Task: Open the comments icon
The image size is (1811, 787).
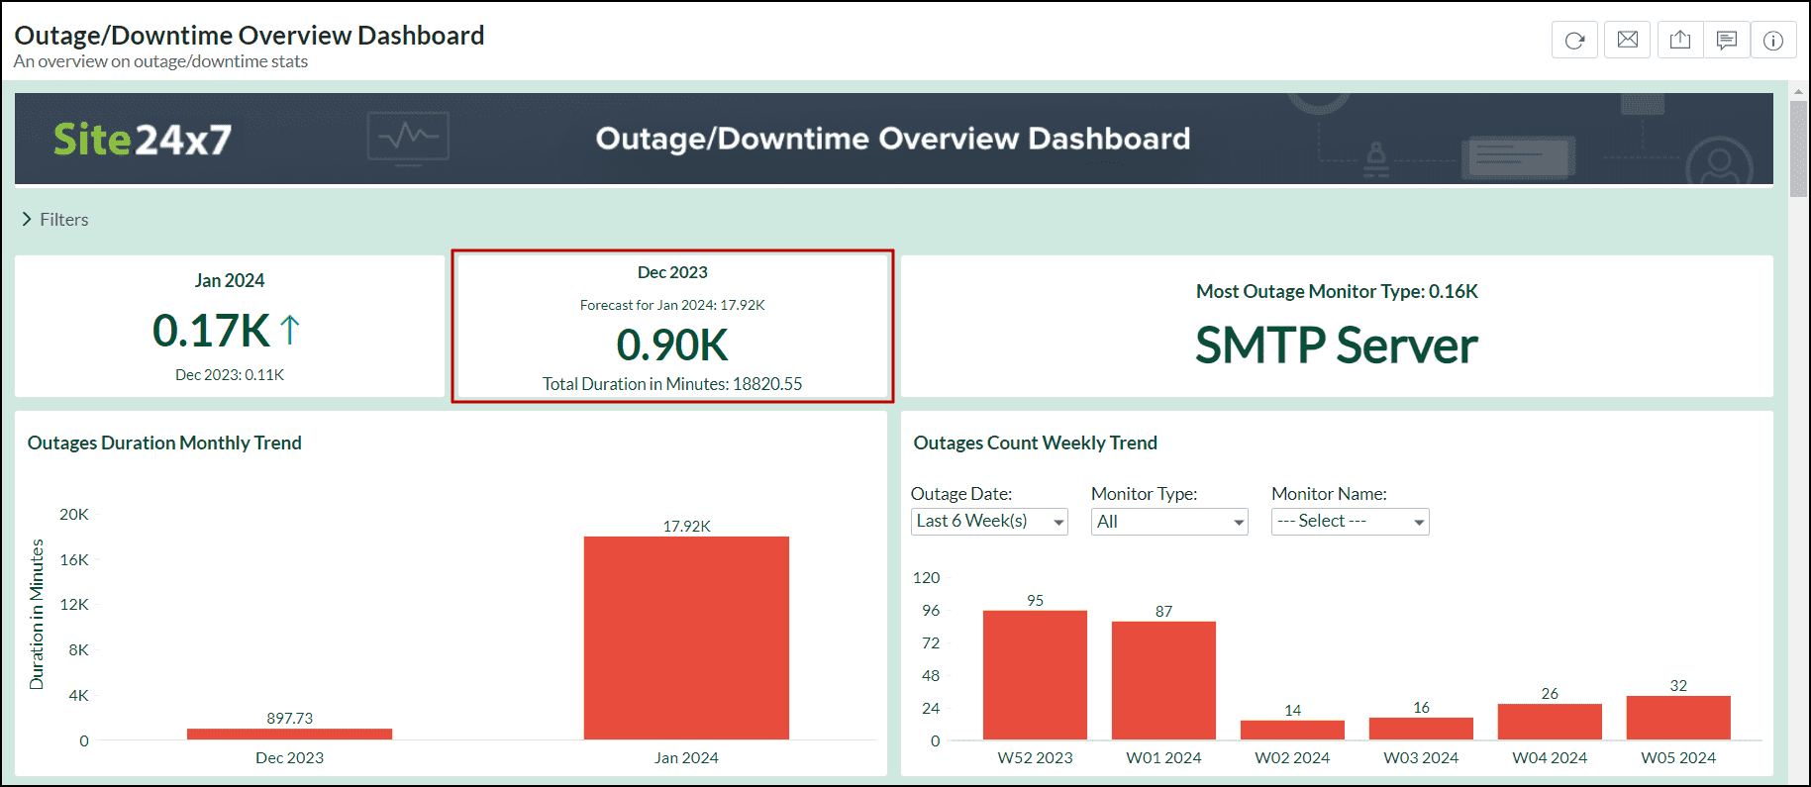Action: 1726,41
